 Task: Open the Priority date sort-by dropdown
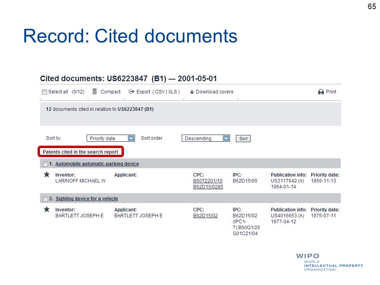(x=111, y=139)
